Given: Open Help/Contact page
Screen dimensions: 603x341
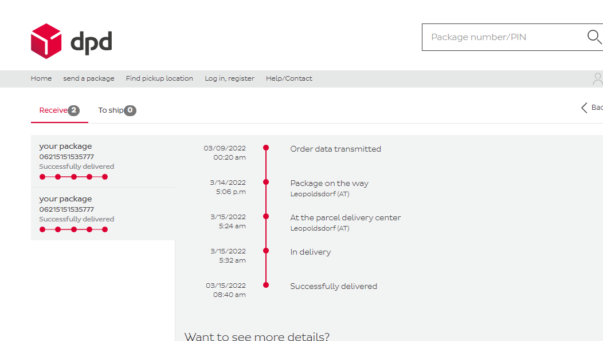Looking at the screenshot, I should 289,78.
